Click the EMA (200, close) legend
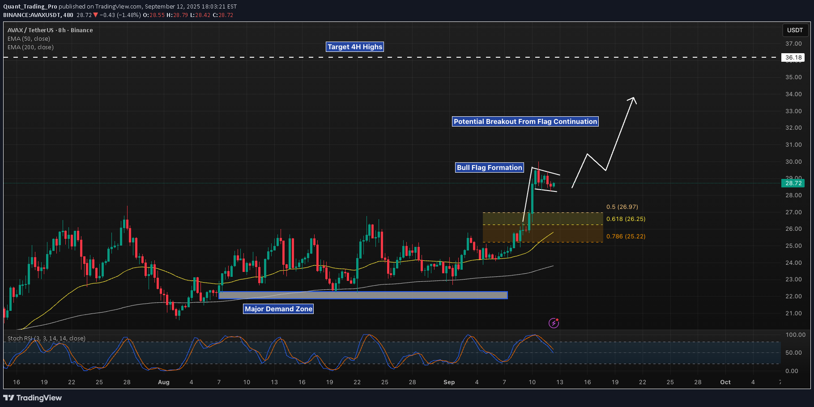The image size is (814, 407). pyautogui.click(x=30, y=47)
